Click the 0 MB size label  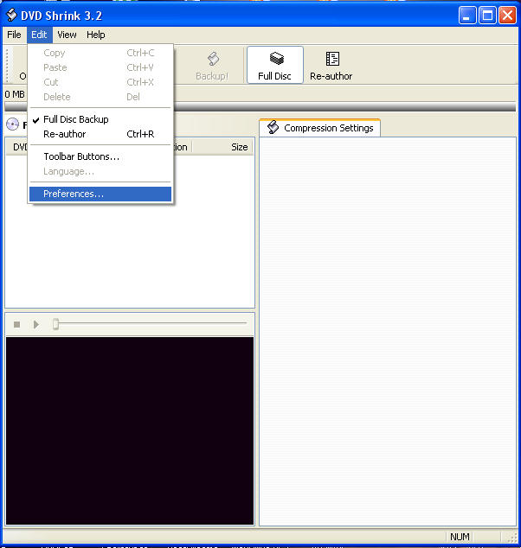[15, 94]
